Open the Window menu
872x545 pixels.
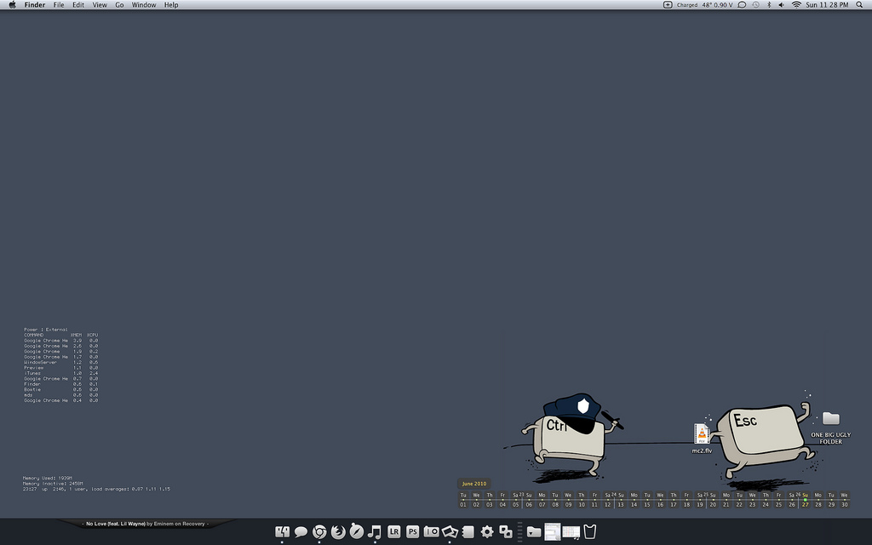tap(143, 5)
